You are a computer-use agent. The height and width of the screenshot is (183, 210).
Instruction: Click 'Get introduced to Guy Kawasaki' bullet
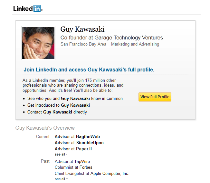(59, 105)
